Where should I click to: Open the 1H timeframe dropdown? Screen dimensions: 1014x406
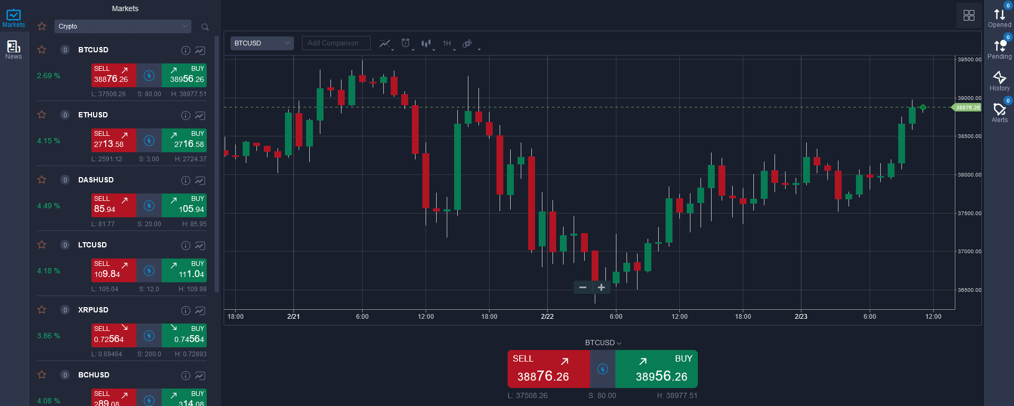pos(448,43)
